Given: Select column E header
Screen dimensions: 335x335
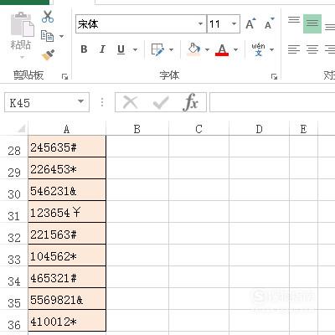Looking at the screenshot, I should [x=303, y=129].
